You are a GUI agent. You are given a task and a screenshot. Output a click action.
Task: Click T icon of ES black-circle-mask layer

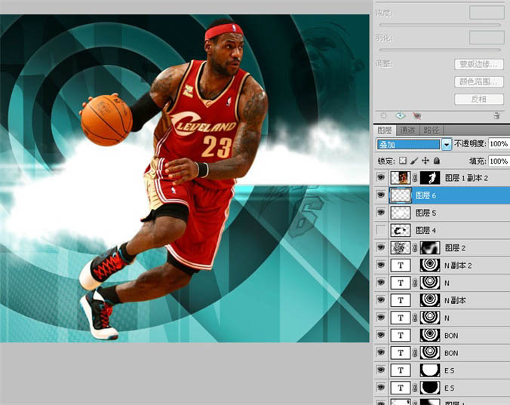[401, 388]
